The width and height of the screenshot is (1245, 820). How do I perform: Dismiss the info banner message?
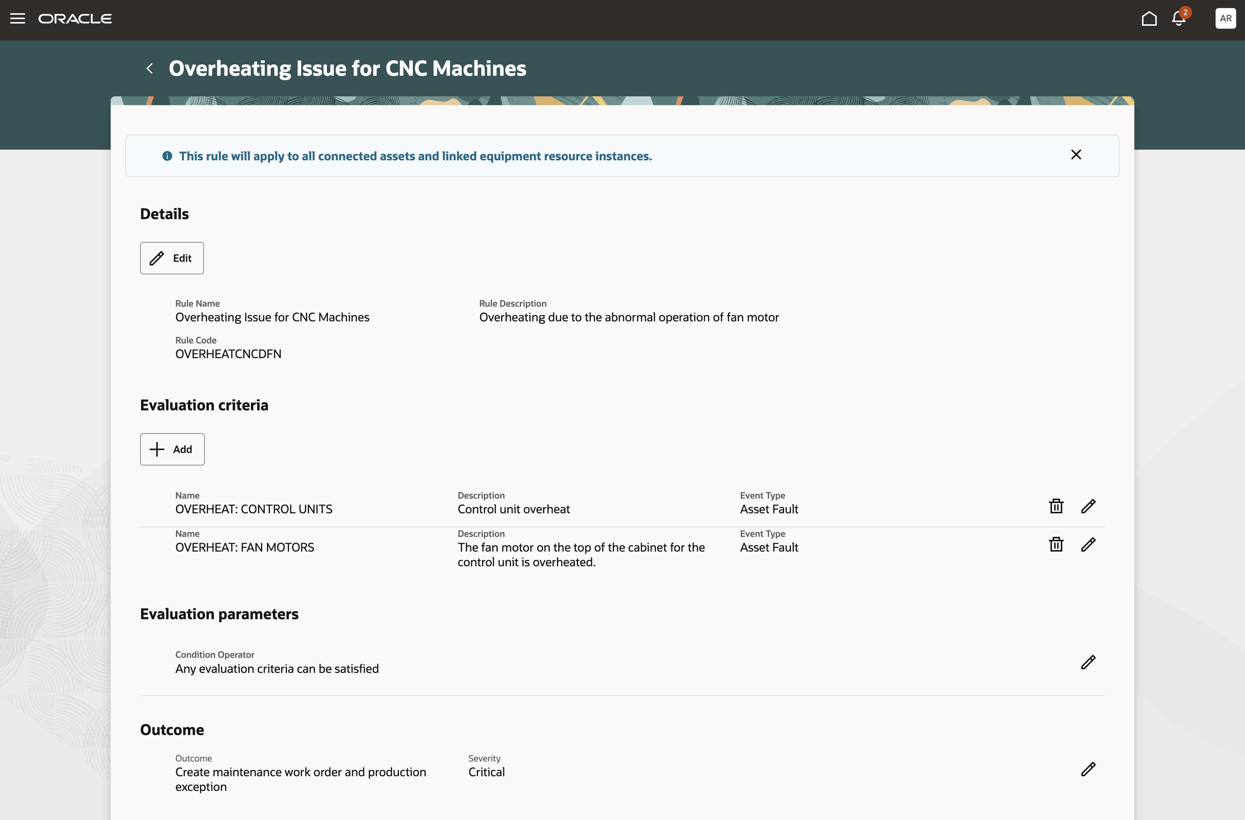(1076, 155)
